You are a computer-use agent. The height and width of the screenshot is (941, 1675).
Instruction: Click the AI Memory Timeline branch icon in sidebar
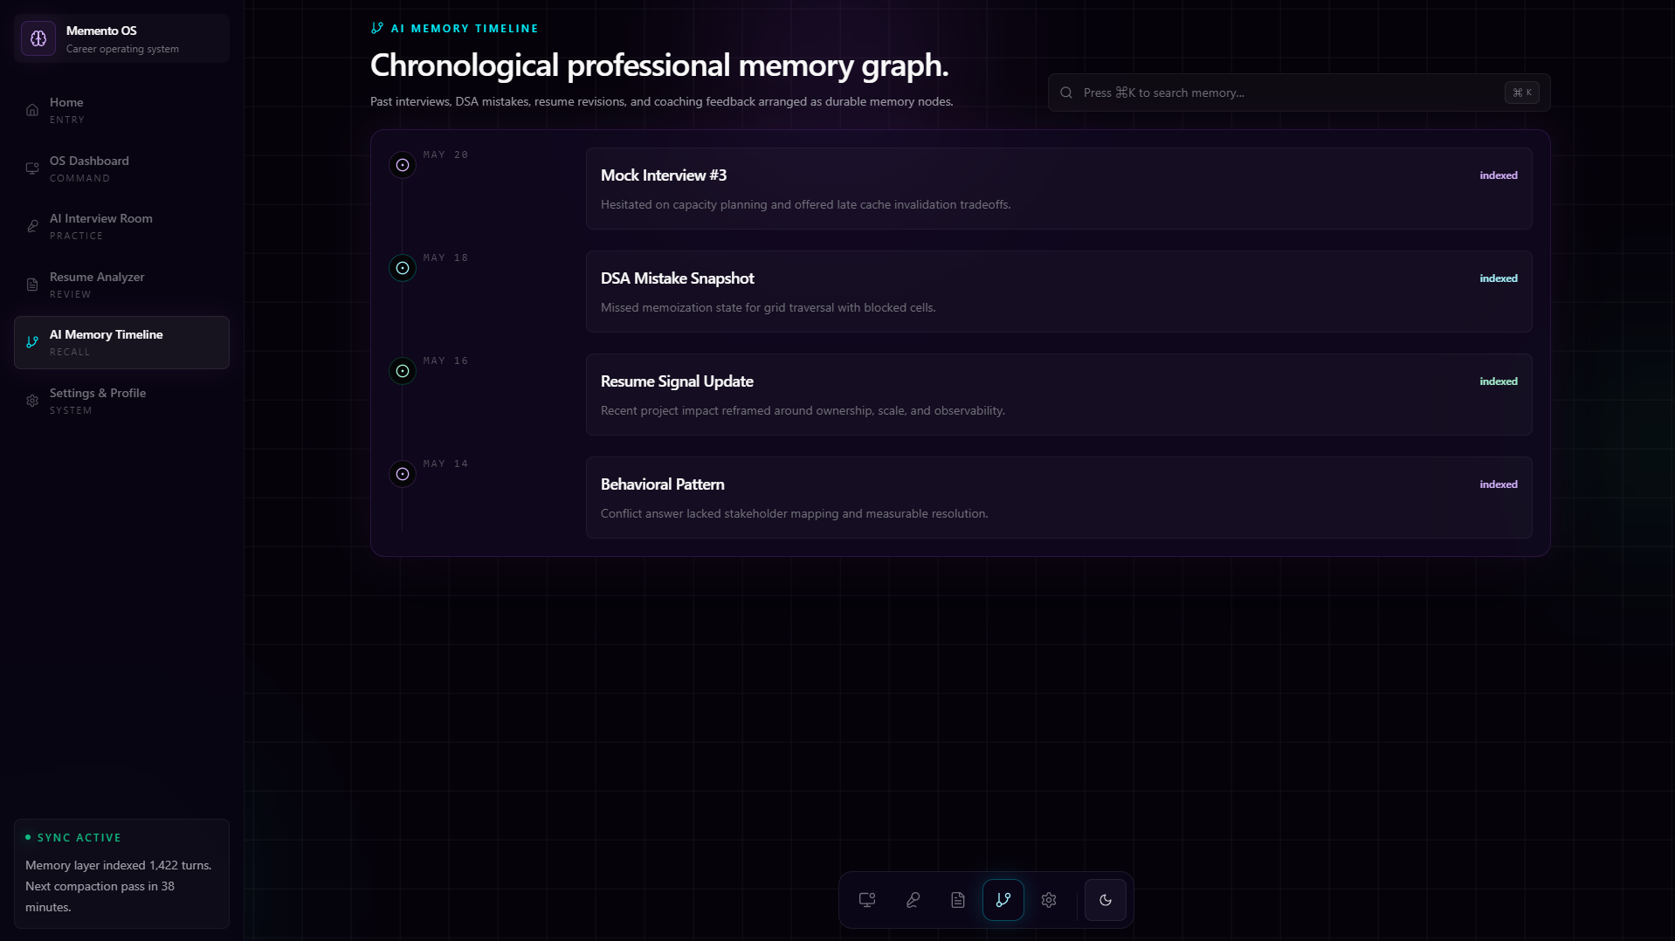[x=32, y=342]
